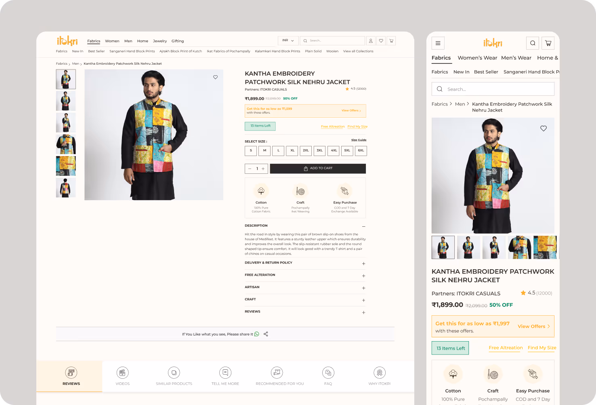Decrease quantity with minus button
Image resolution: width=596 pixels, height=405 pixels.
[x=250, y=169]
